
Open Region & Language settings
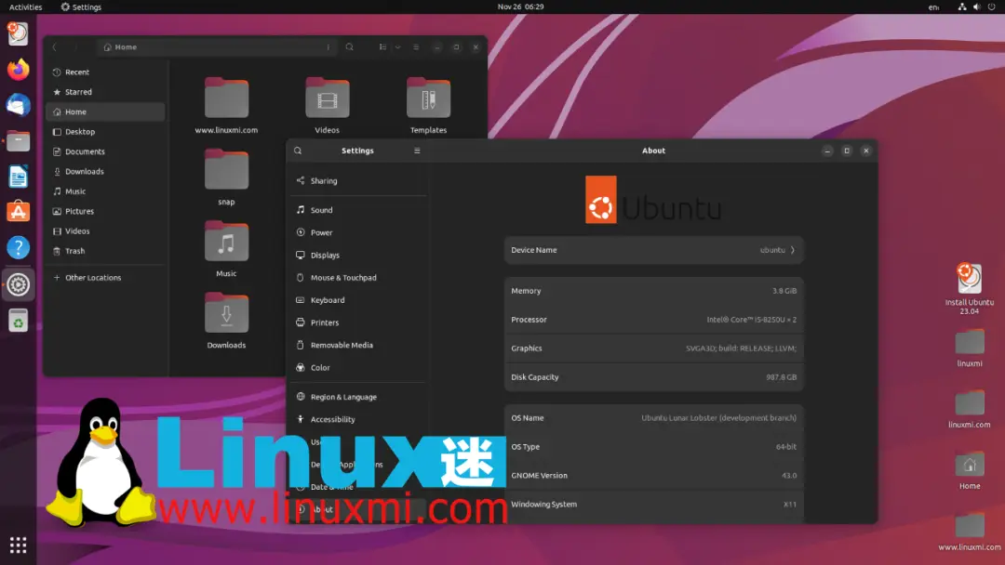pyautogui.click(x=357, y=397)
